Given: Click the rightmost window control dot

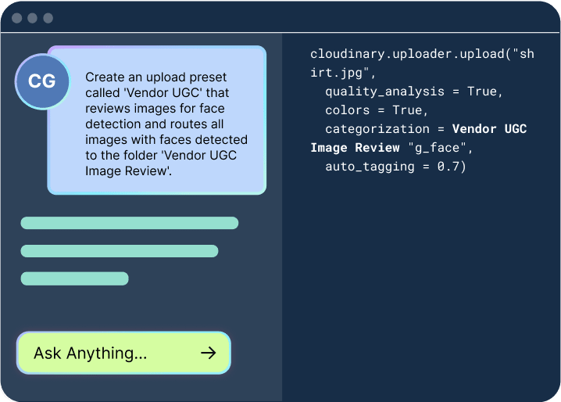Looking at the screenshot, I should (48, 17).
